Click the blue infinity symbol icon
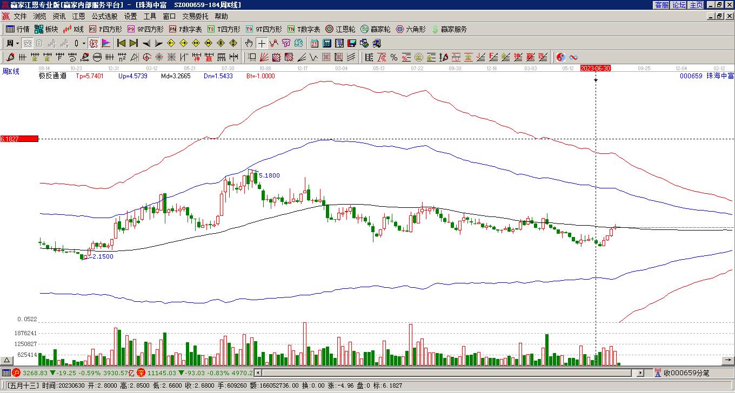735x393 pixels. pos(573,57)
